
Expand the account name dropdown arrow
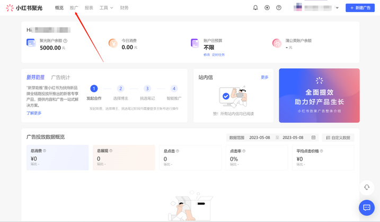tap(337, 8)
